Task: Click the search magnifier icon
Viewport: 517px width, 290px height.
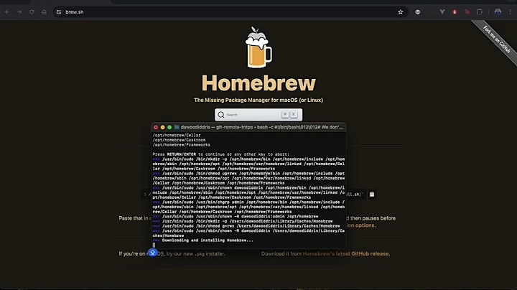Action: 221,115
